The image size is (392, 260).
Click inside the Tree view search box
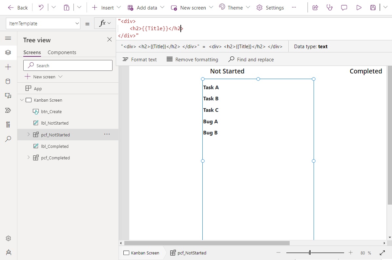click(x=68, y=65)
